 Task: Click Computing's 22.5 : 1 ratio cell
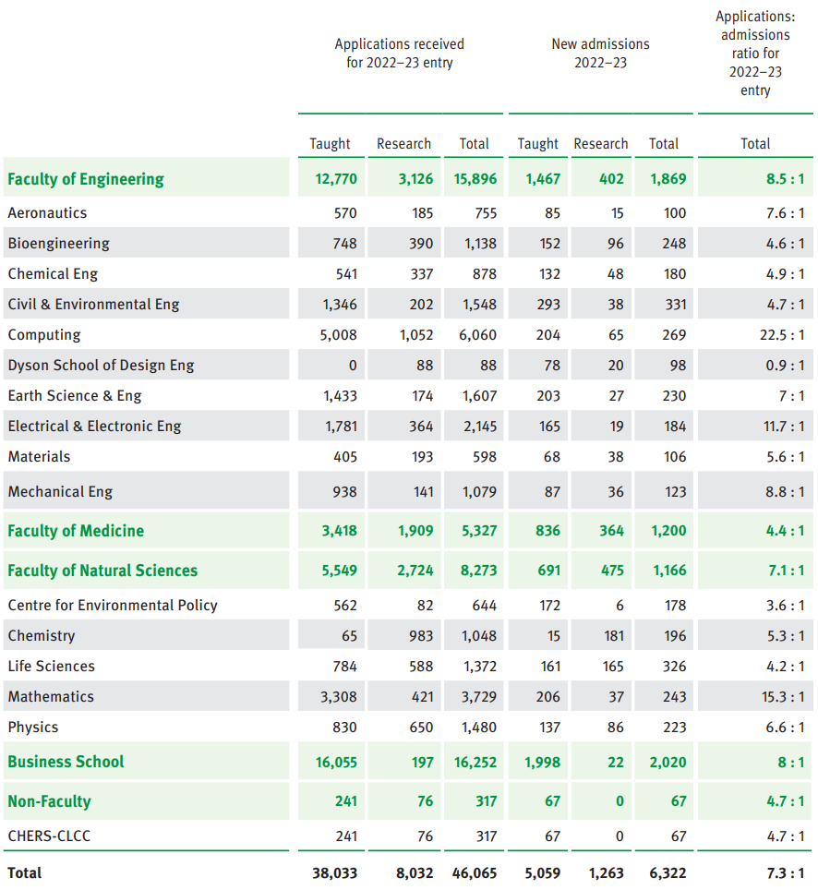[x=781, y=335]
